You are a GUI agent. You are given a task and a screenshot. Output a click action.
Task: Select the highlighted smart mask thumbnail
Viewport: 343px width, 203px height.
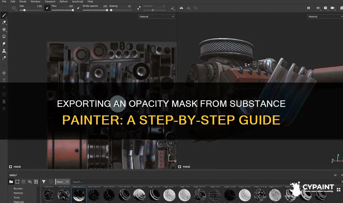pos(79,195)
